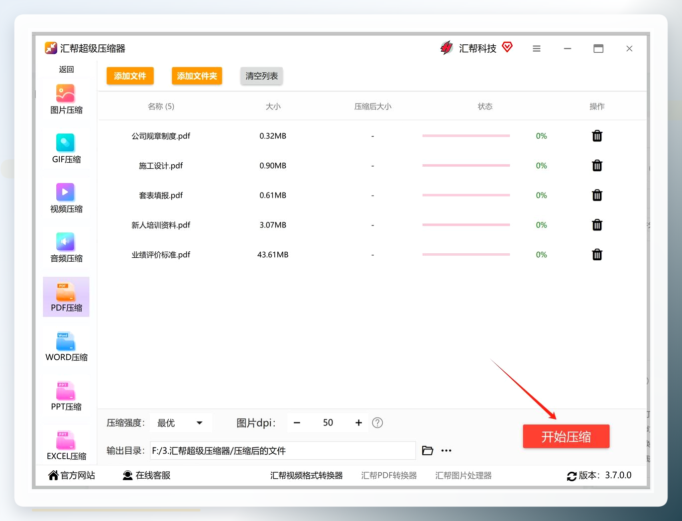Click the refresh version update icon
Screen dimensions: 682x521
tap(571, 476)
